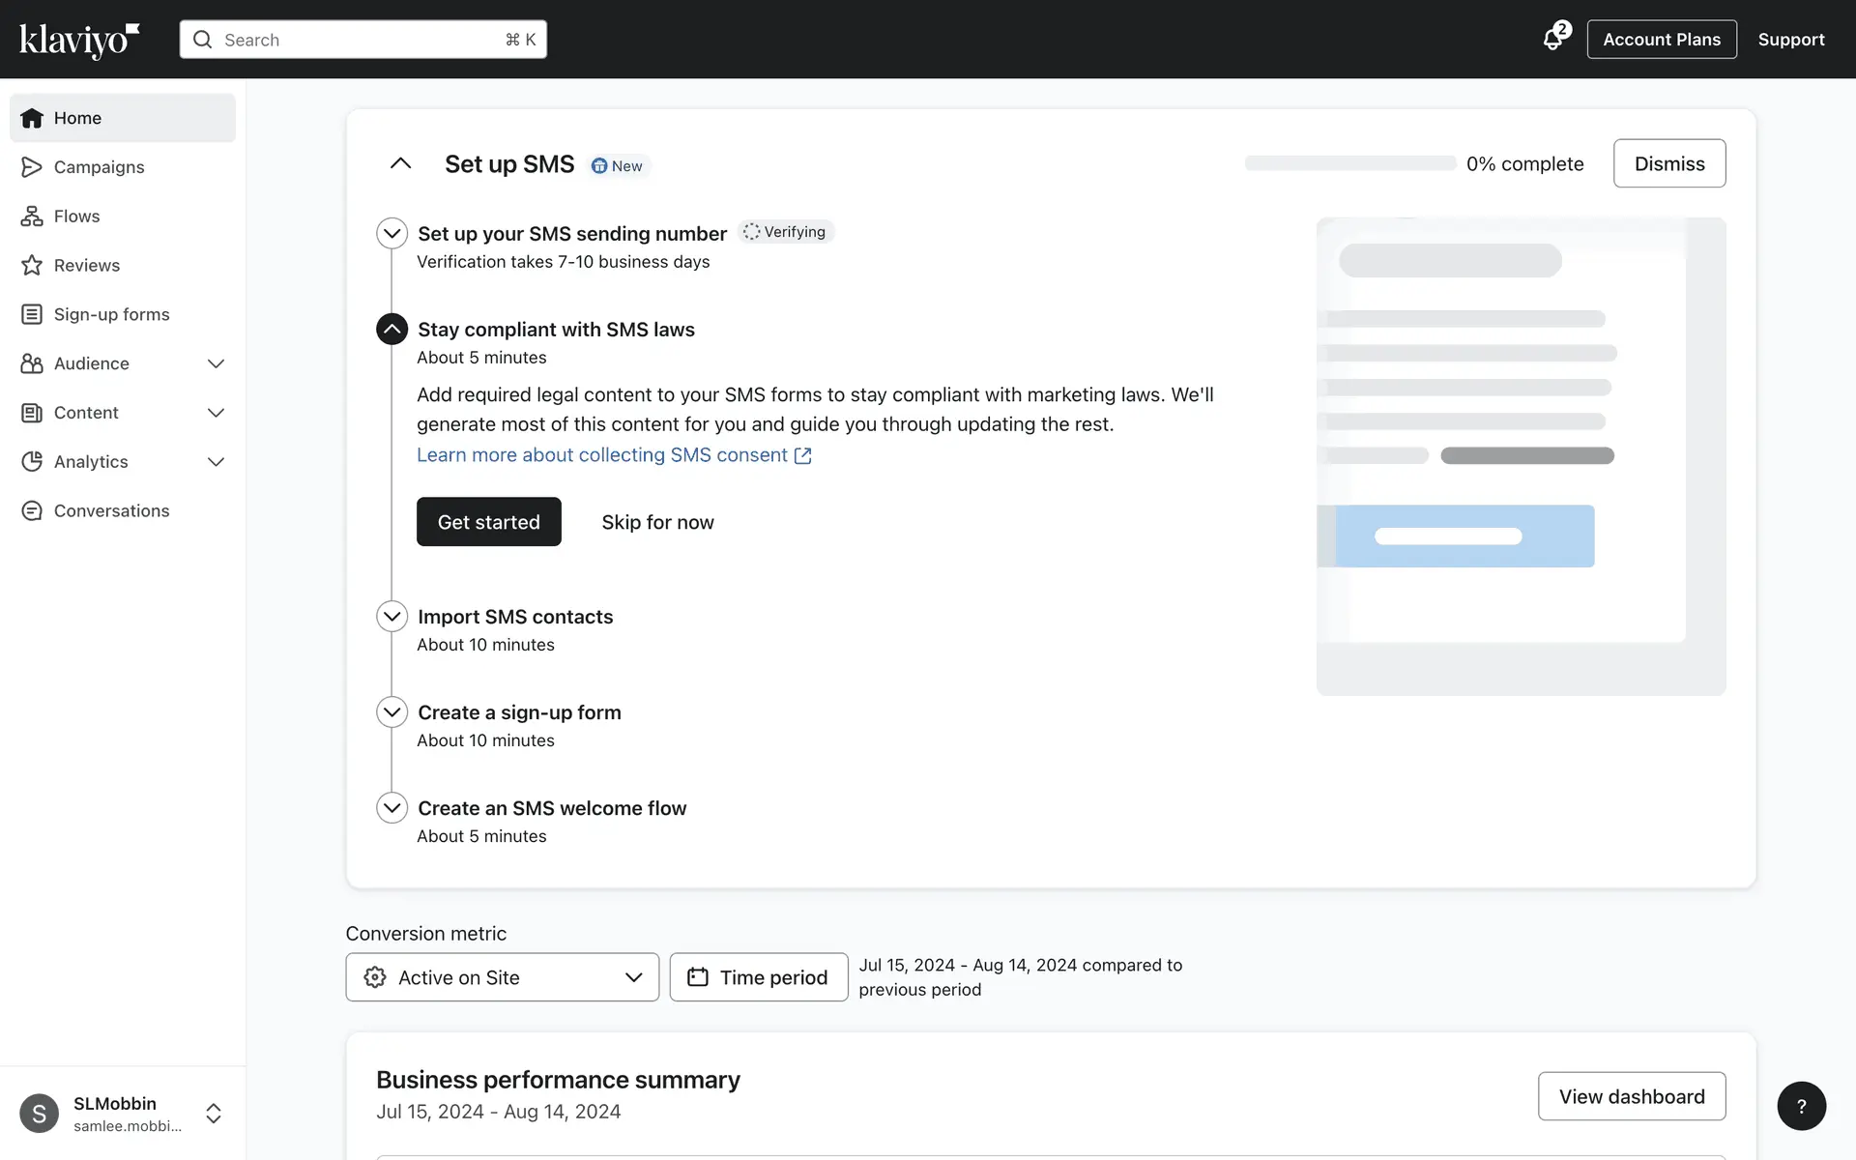Click the Klaviyo logo
The image size is (1856, 1160).
pos(79,40)
